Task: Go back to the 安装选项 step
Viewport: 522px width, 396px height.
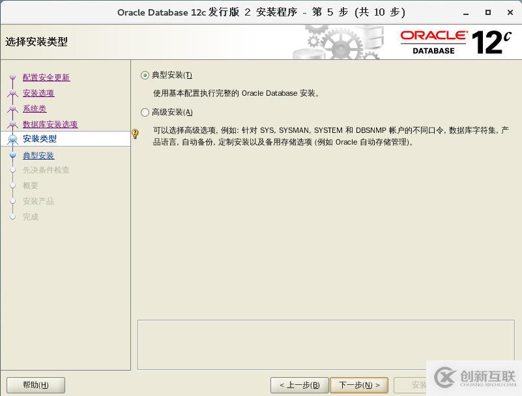Action: click(38, 93)
